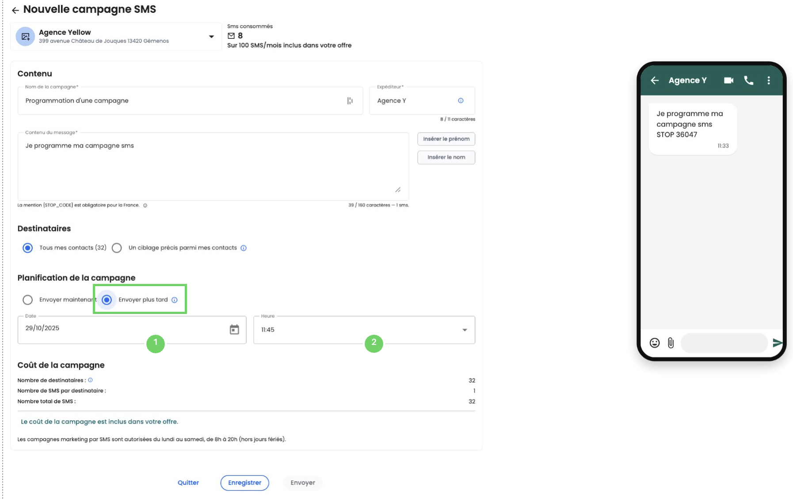Viewport: 793px width, 499px height.
Task: Click the video call icon in phone preview
Action: pyautogui.click(x=728, y=80)
